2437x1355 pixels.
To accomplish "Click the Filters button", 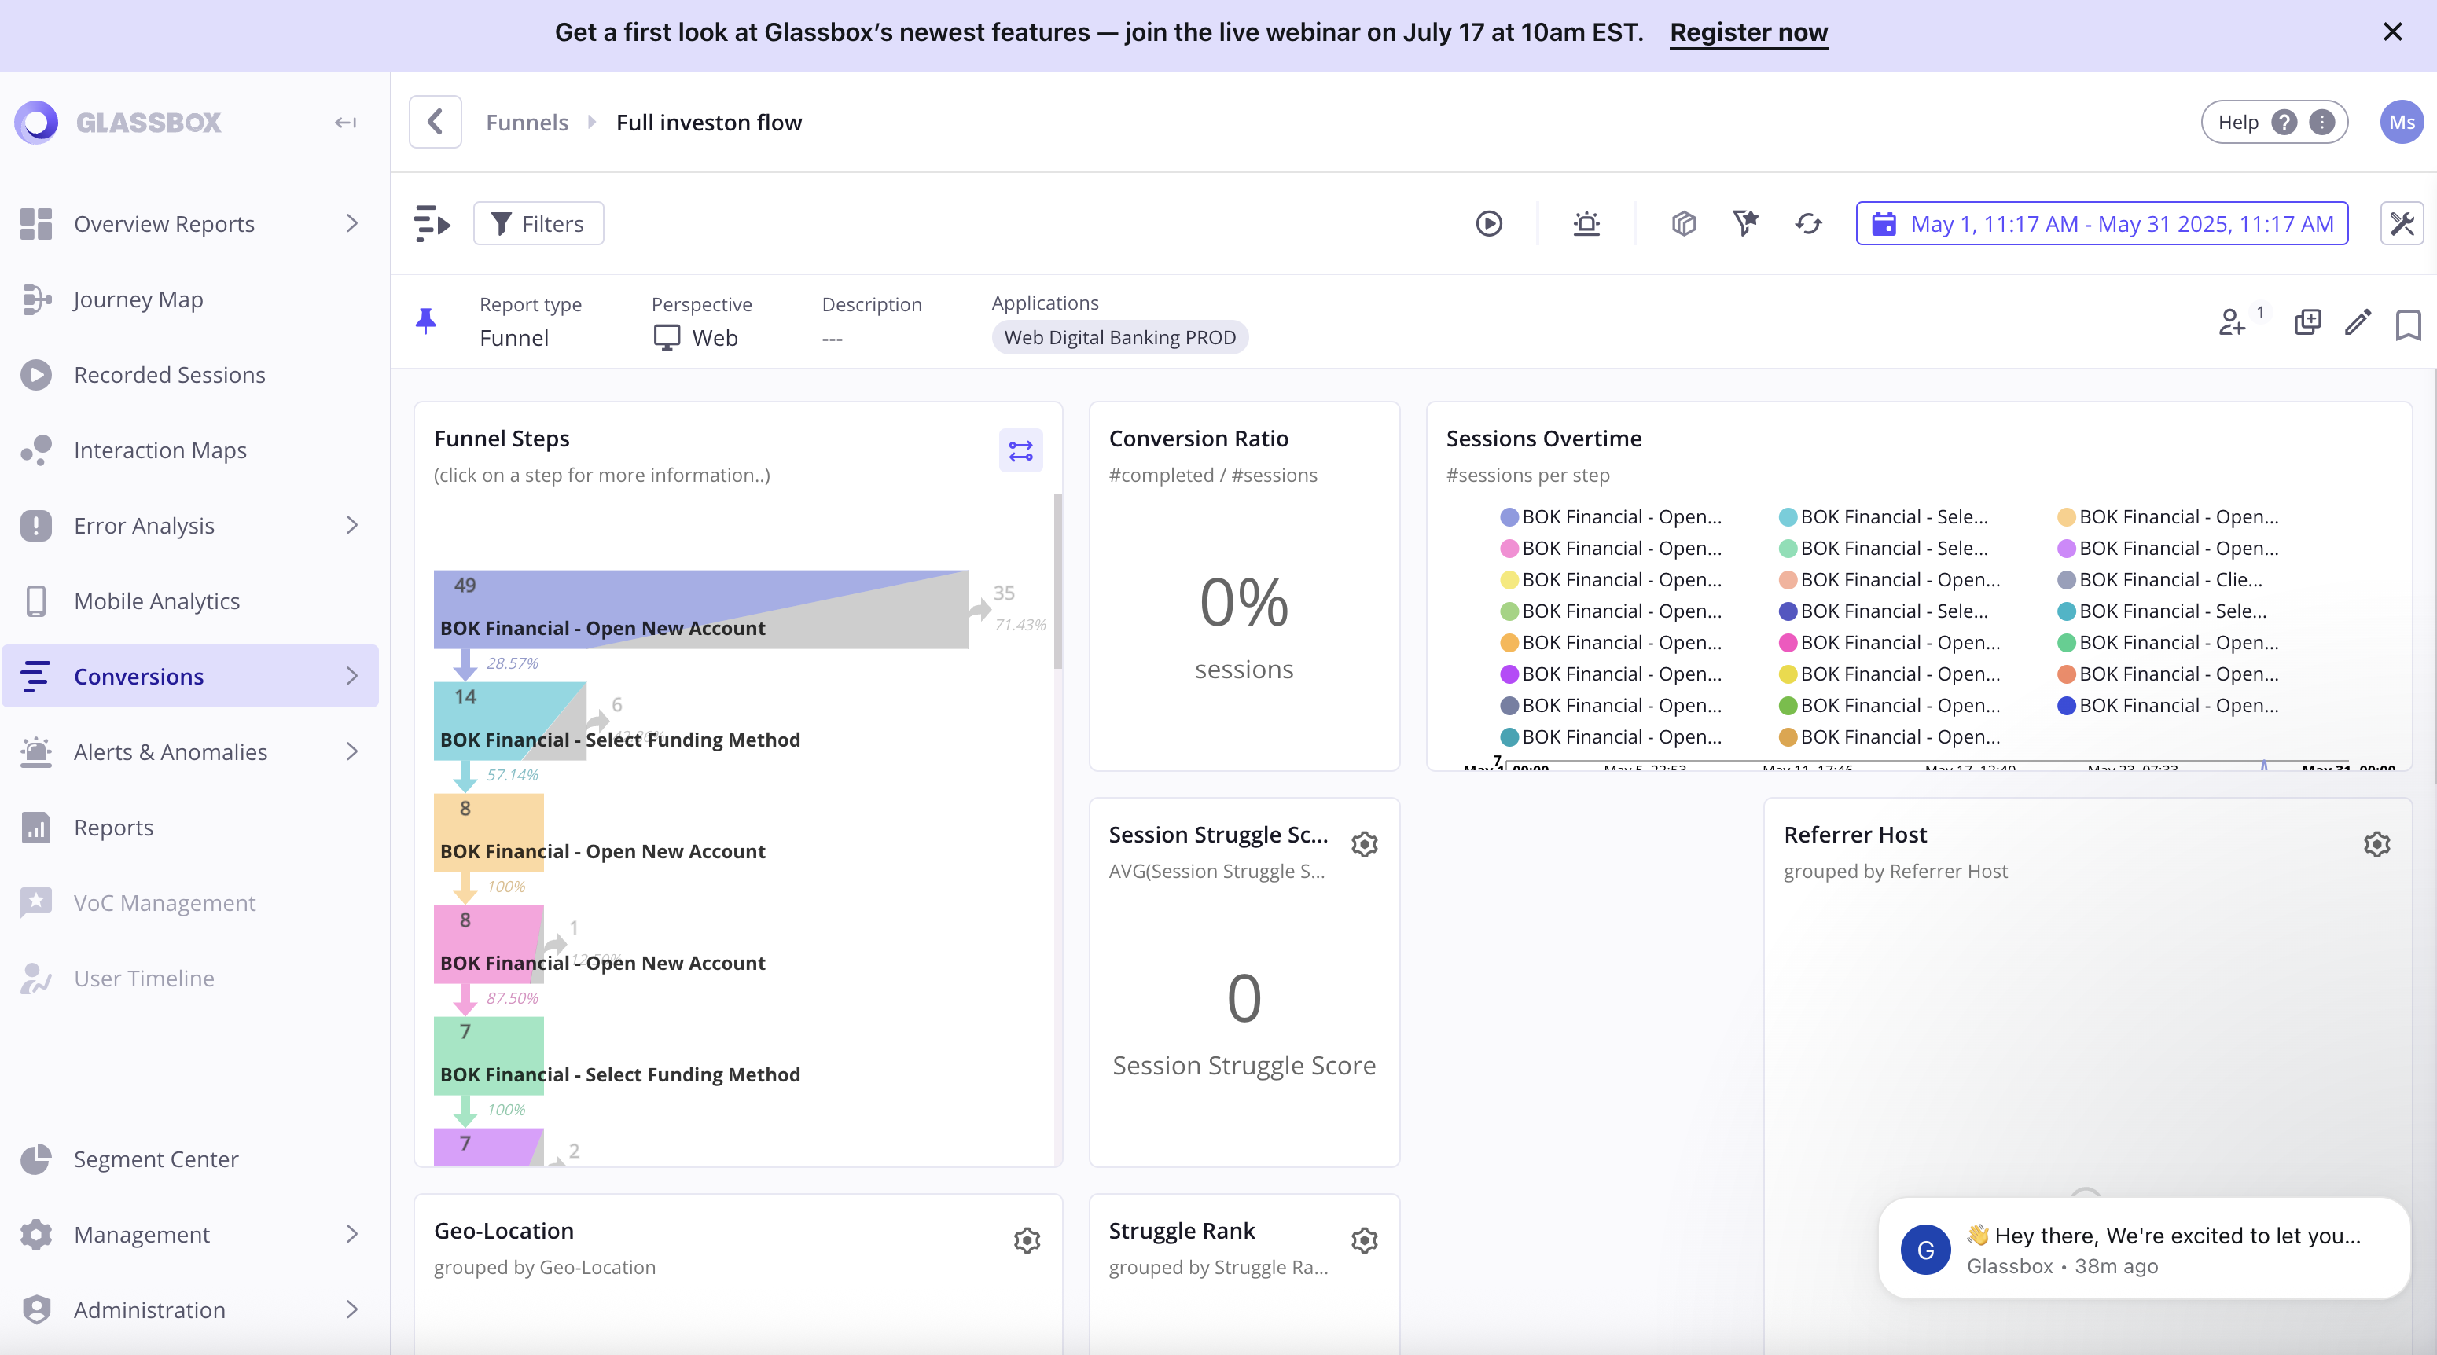I will 538,224.
